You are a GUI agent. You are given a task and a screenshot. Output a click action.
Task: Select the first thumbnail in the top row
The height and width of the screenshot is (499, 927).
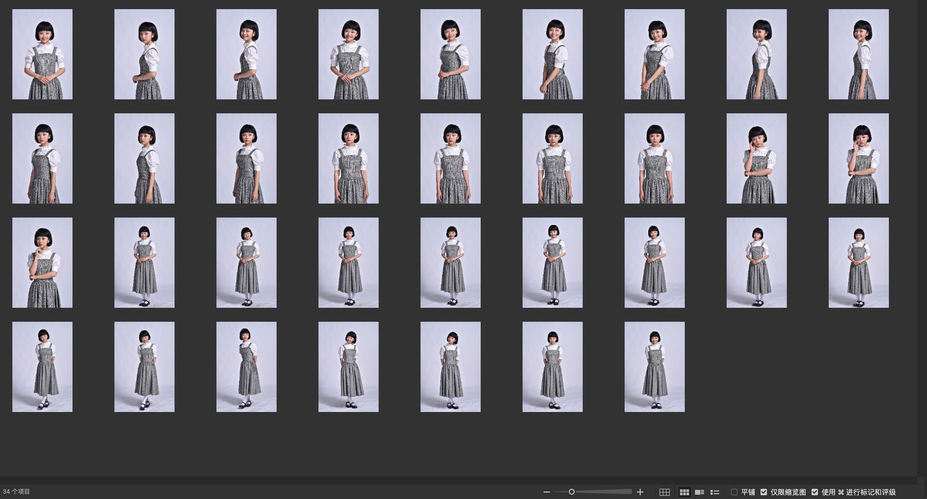point(42,54)
